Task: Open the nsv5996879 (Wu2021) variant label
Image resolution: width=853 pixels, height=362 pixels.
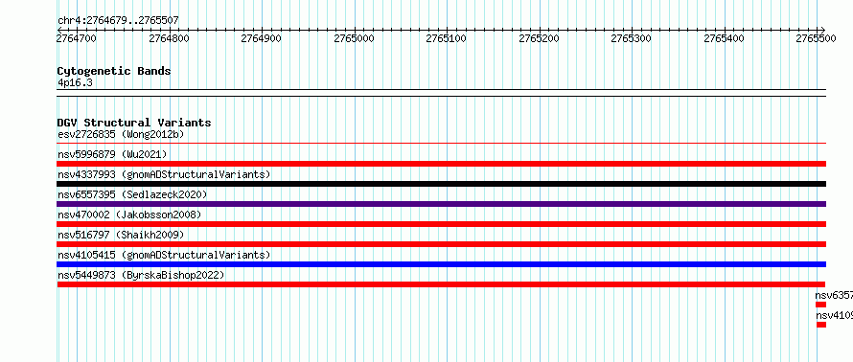Action: (112, 154)
